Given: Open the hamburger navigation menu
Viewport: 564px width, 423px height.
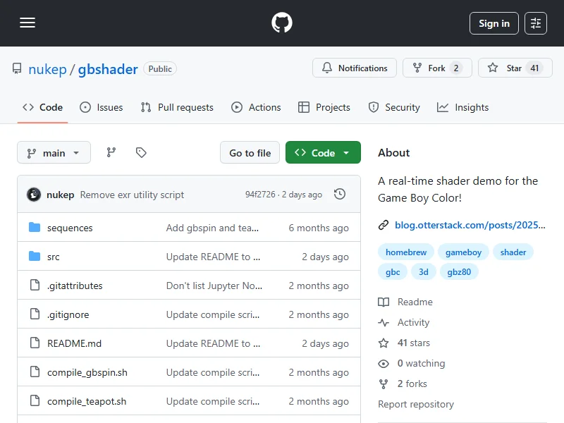Looking at the screenshot, I should 27,23.
